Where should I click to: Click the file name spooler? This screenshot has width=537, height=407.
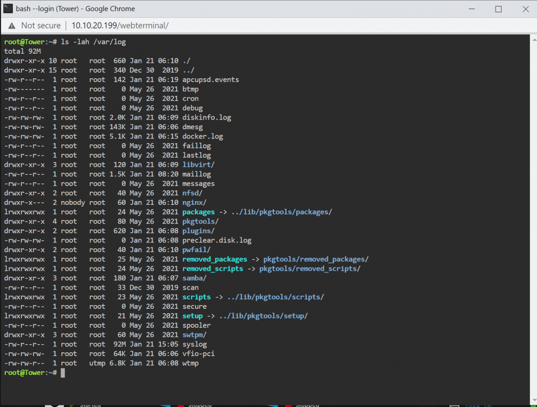click(197, 325)
